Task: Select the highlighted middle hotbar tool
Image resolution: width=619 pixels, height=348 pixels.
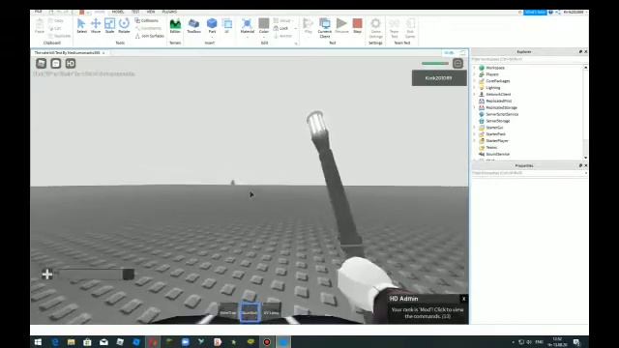Action: 250,312
